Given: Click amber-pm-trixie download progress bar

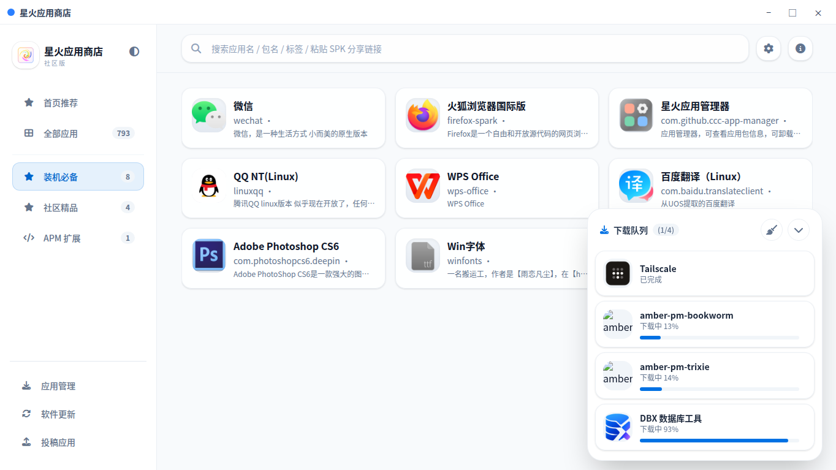Looking at the screenshot, I should point(720,389).
